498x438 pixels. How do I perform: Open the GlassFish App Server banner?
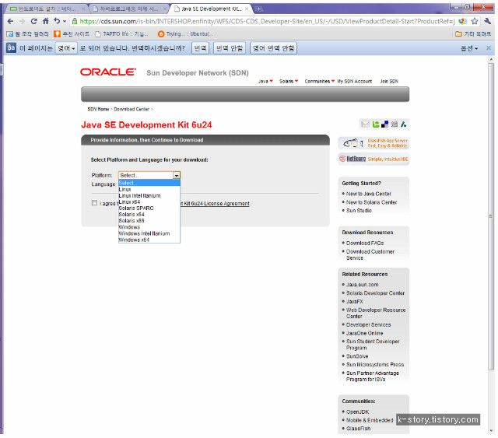coord(373,143)
